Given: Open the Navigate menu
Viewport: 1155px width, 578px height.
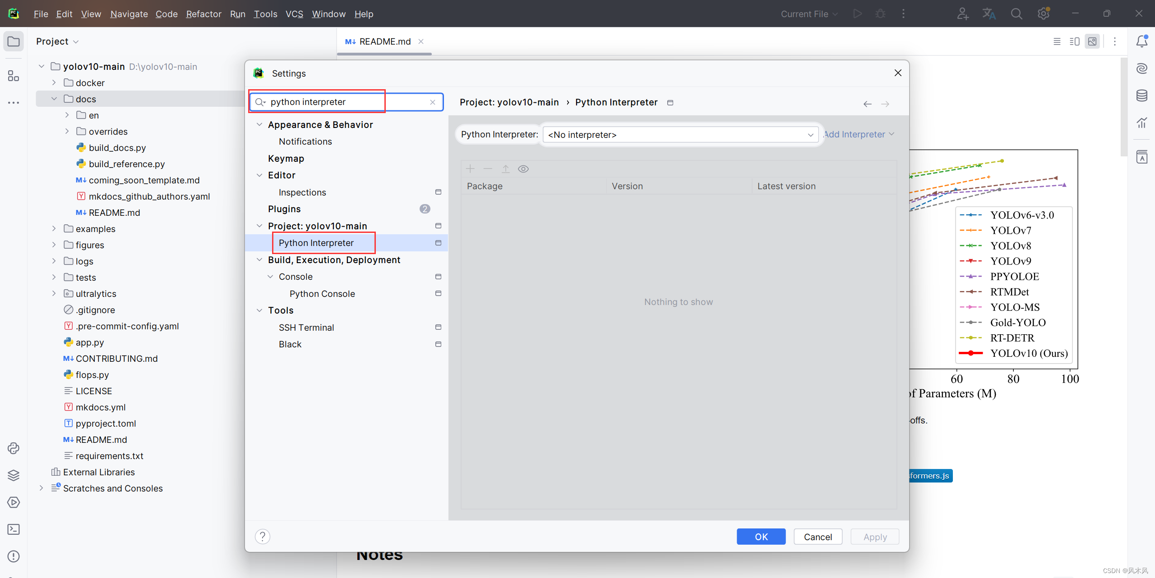Looking at the screenshot, I should pos(129,14).
